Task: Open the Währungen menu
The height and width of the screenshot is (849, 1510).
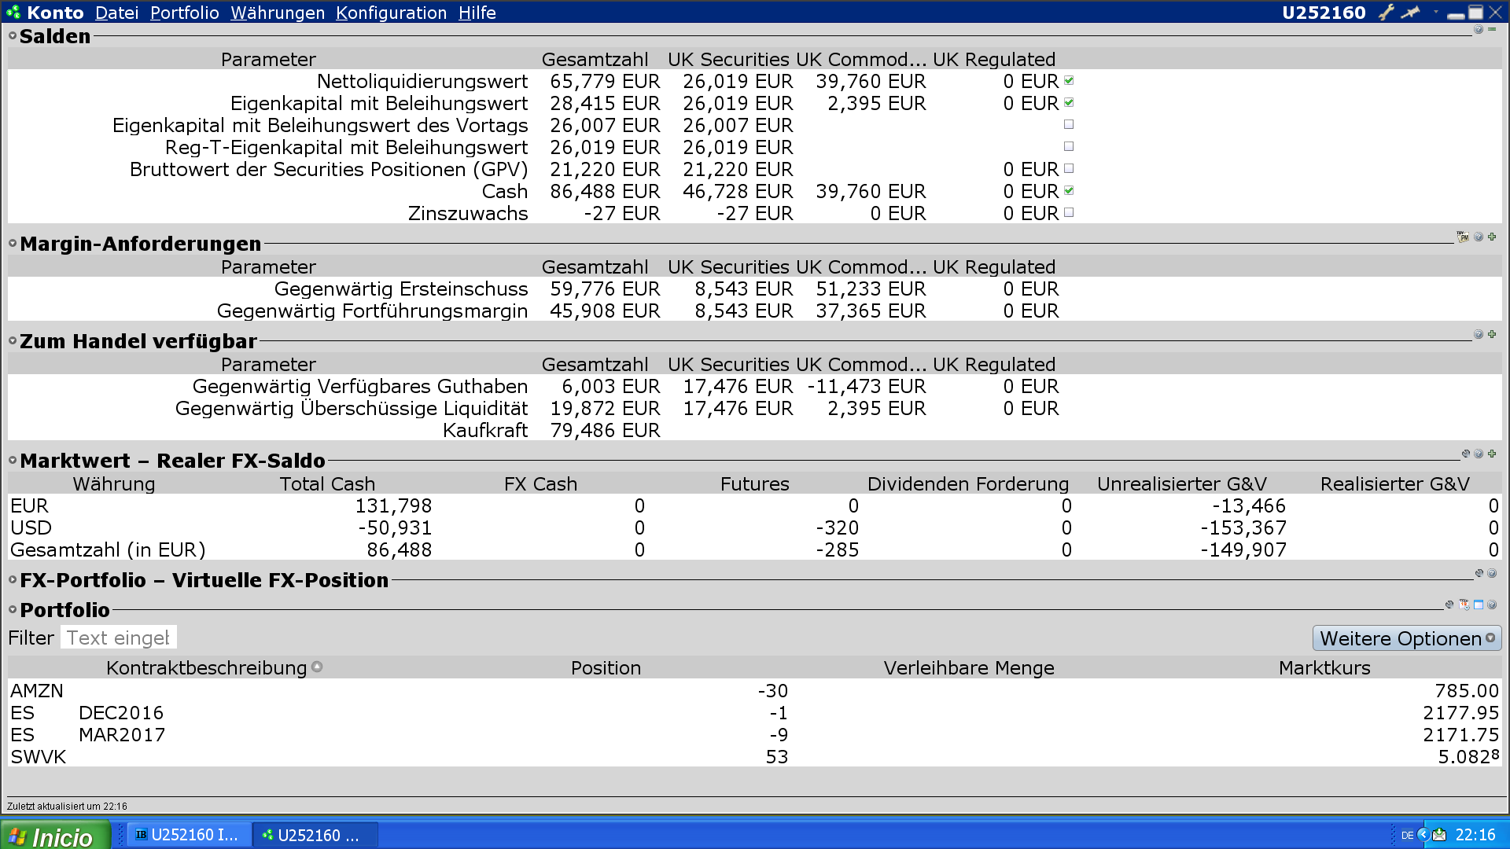Action: pyautogui.click(x=277, y=13)
